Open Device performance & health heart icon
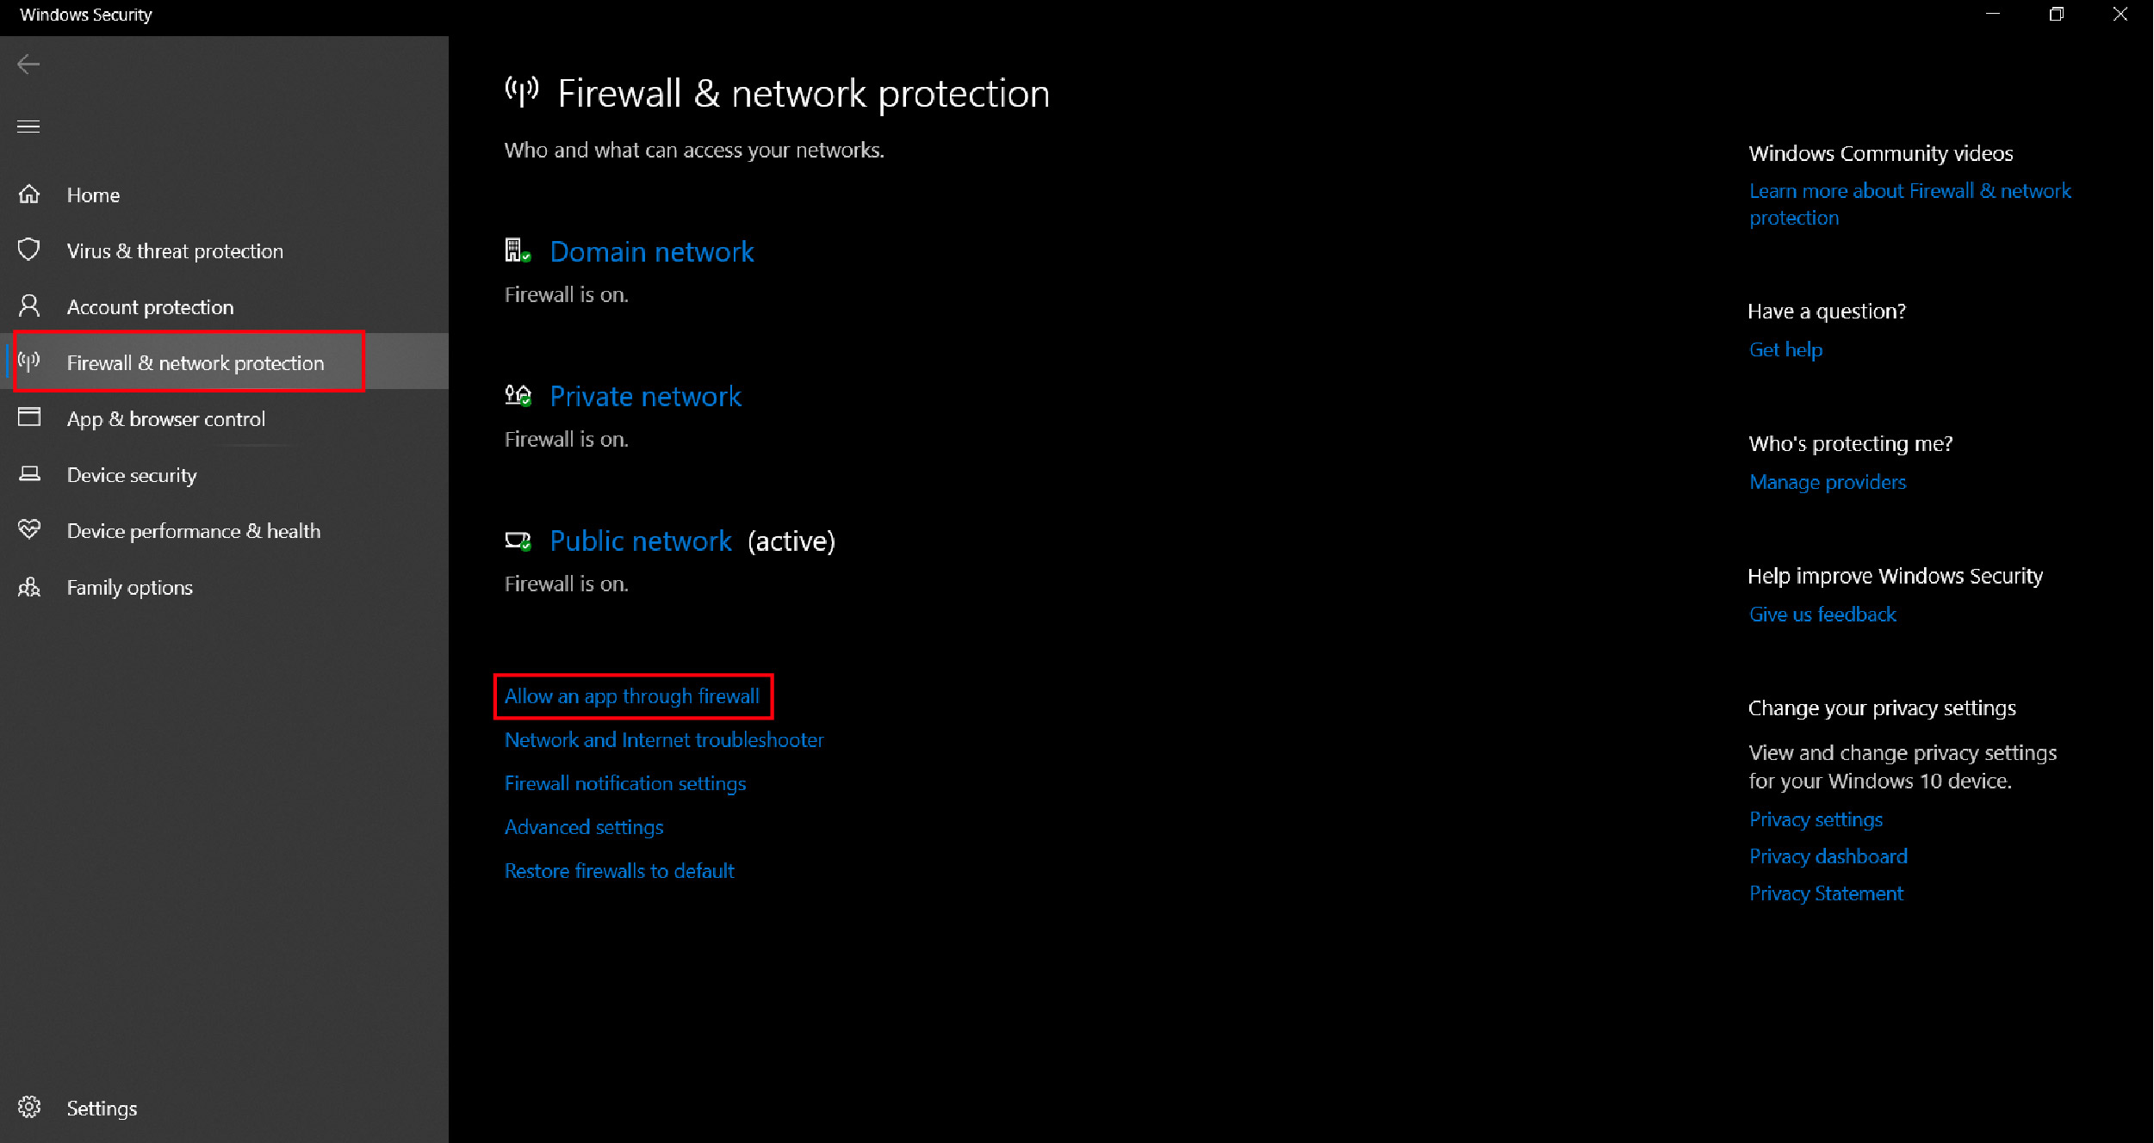 [x=29, y=530]
